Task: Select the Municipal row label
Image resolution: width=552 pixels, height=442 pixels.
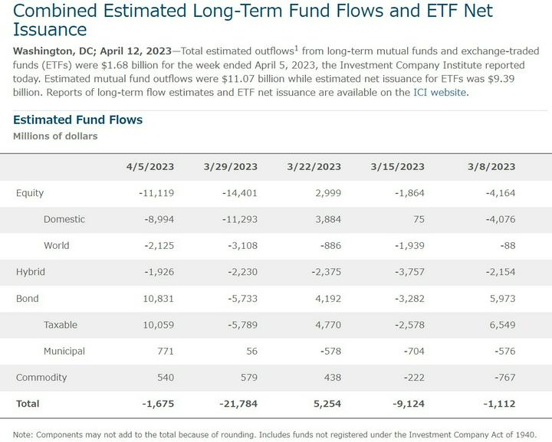Action: [x=64, y=351]
